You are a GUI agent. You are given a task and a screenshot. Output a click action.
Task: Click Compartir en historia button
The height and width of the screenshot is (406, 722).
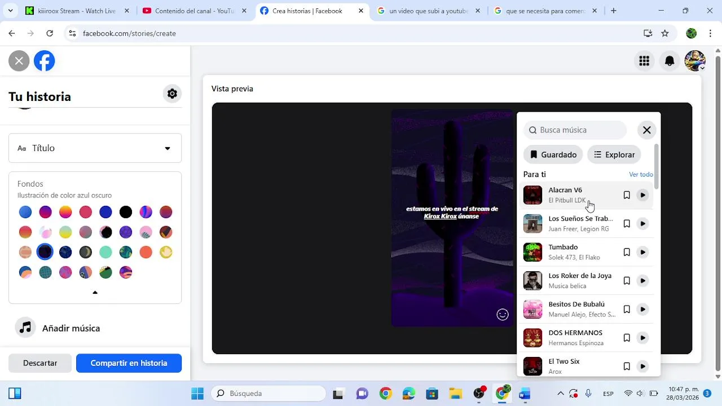pyautogui.click(x=129, y=363)
